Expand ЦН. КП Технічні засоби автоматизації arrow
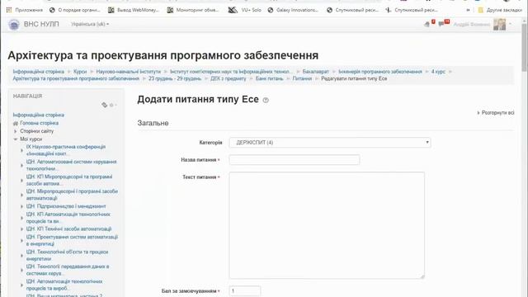Image resolution: width=528 pixels, height=297 pixels. click(22, 229)
